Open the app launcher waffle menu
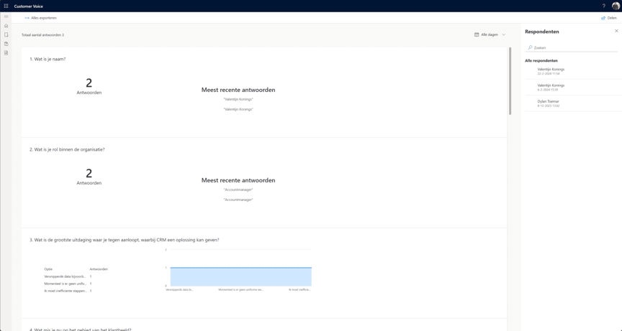This screenshot has width=622, height=331. point(6,6)
